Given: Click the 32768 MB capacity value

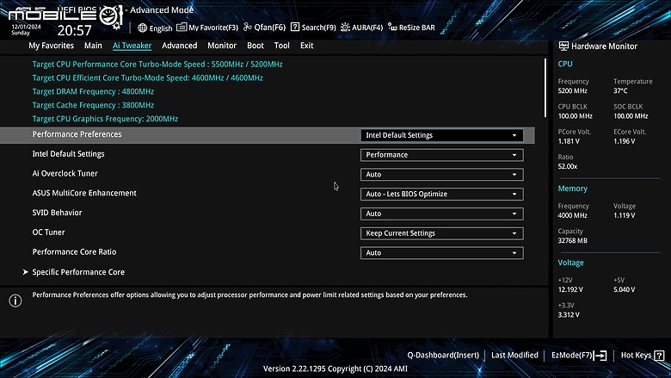Looking at the screenshot, I should [x=573, y=240].
